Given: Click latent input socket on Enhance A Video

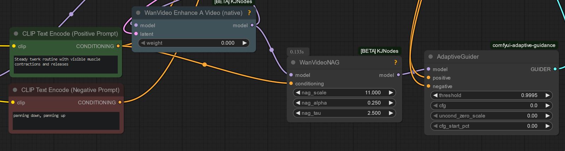Looking at the screenshot, I should (x=136, y=34).
